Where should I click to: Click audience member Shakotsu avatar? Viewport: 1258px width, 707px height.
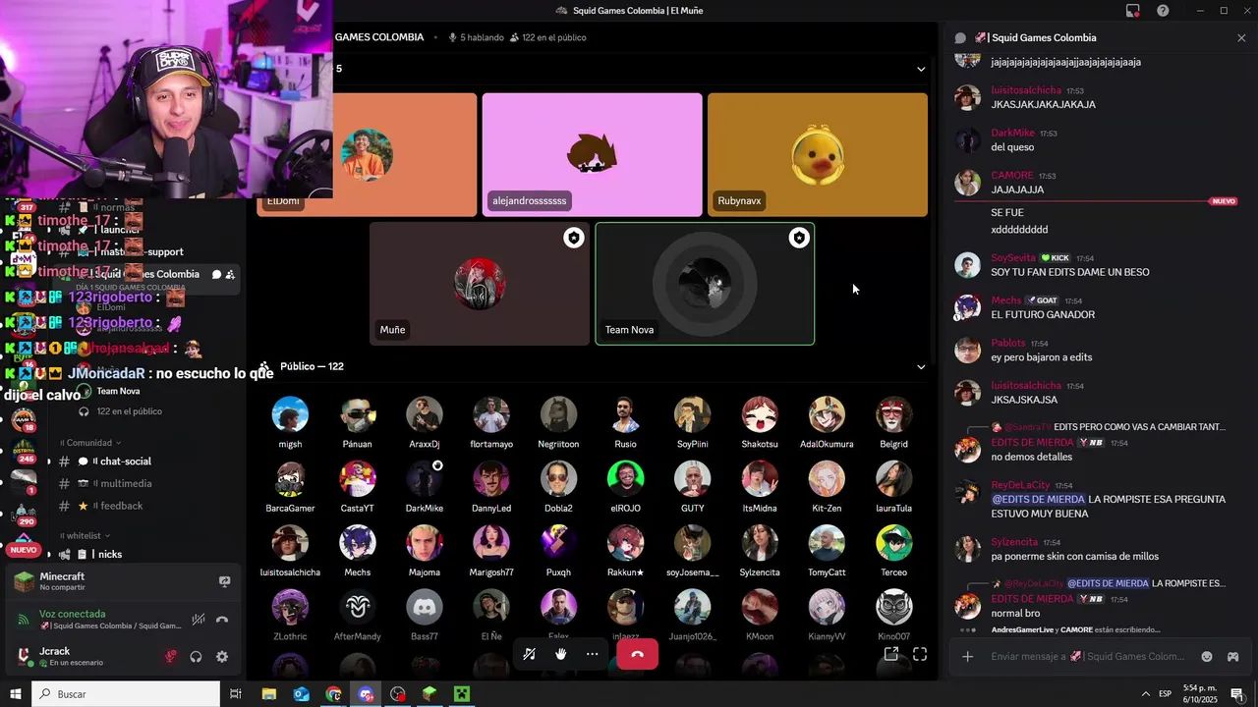pos(760,414)
